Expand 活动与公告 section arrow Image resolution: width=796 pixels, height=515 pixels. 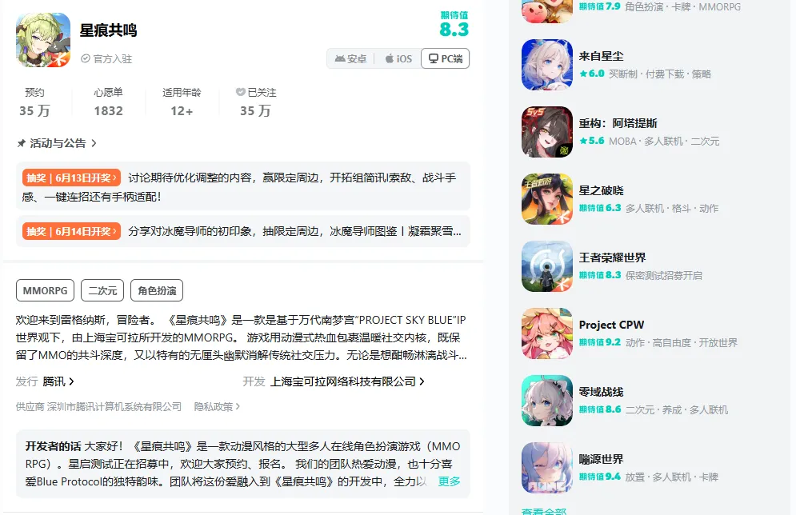pyautogui.click(x=94, y=144)
